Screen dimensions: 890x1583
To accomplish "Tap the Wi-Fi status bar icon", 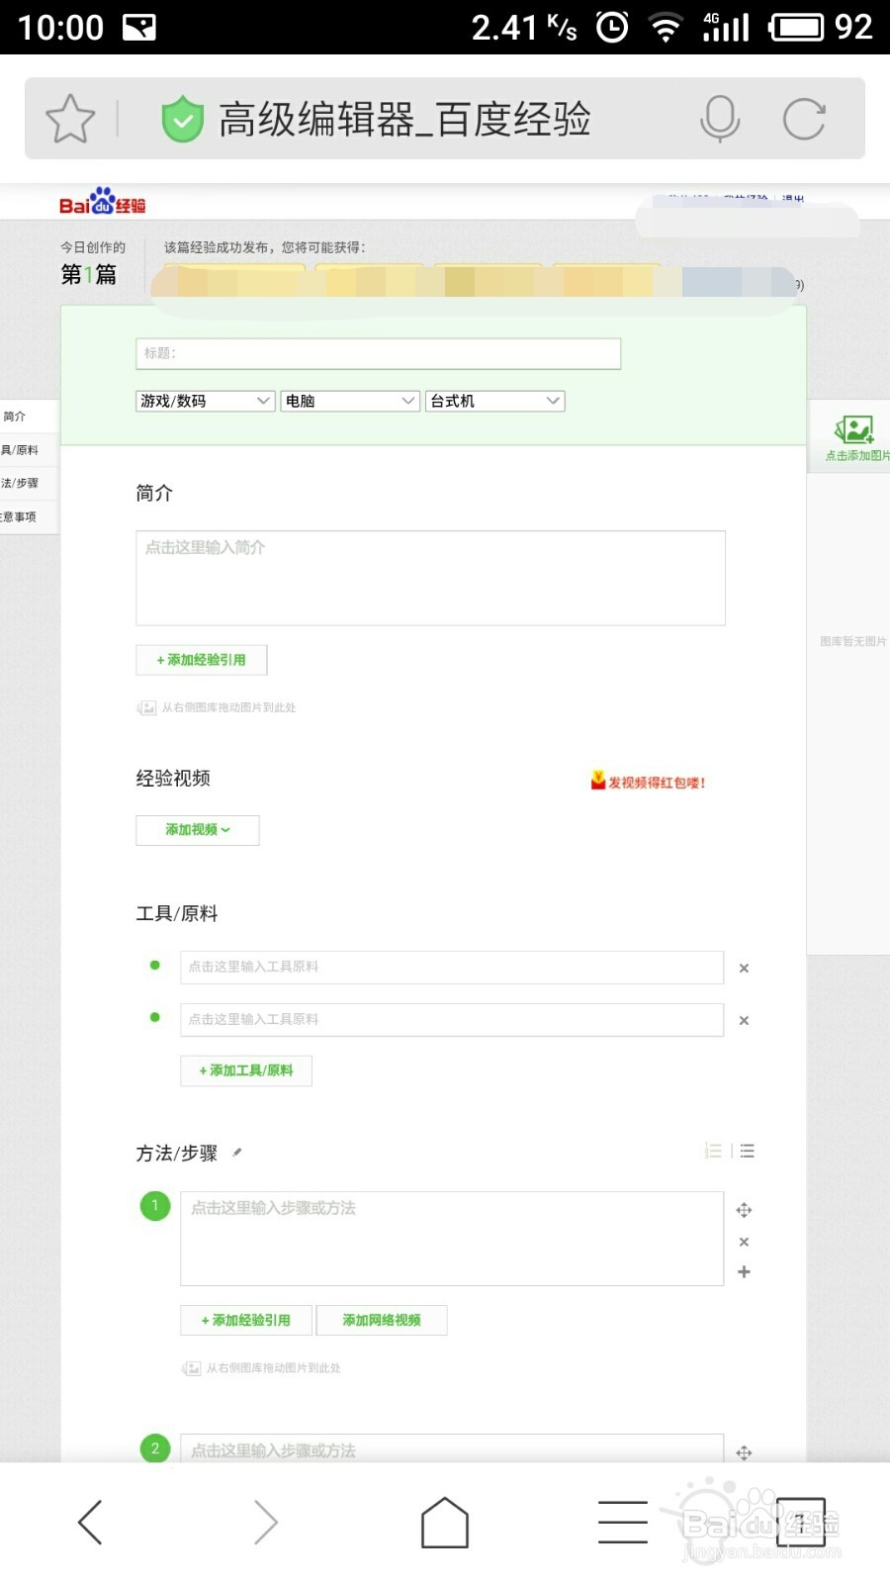I will [x=667, y=28].
